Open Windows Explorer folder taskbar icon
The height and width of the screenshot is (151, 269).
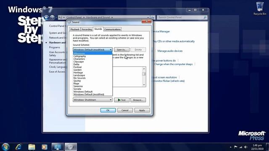point(32,147)
